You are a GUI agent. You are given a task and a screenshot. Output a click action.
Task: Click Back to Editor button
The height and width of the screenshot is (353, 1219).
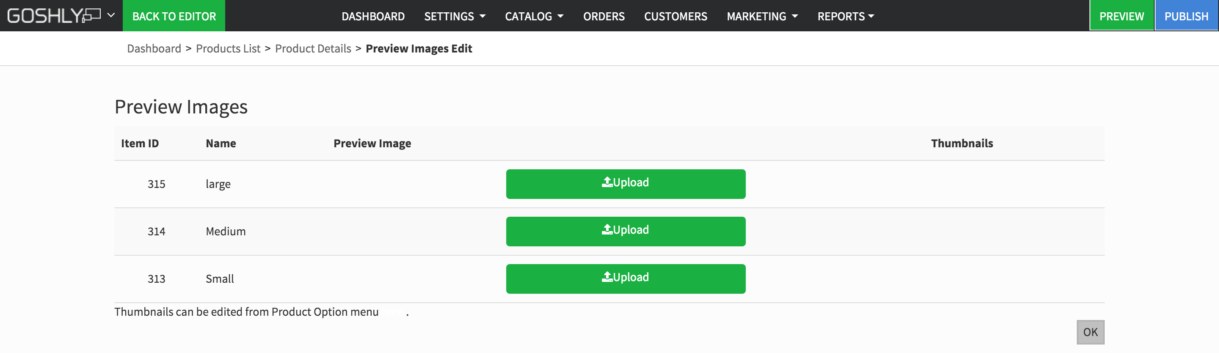(174, 16)
